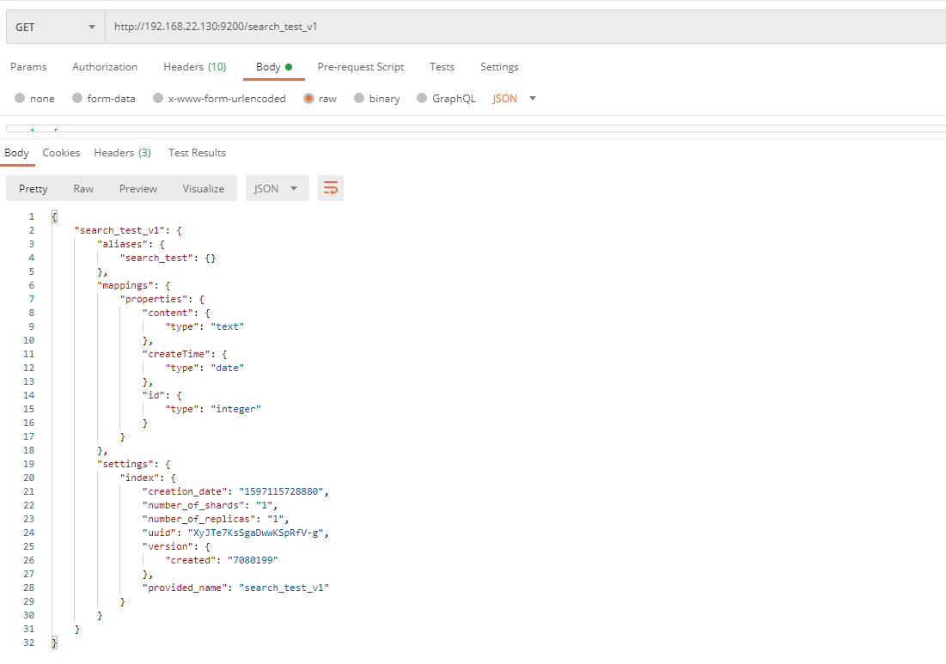The height and width of the screenshot is (664, 946).
Task: Click the "index" key
Action: pyautogui.click(x=139, y=478)
